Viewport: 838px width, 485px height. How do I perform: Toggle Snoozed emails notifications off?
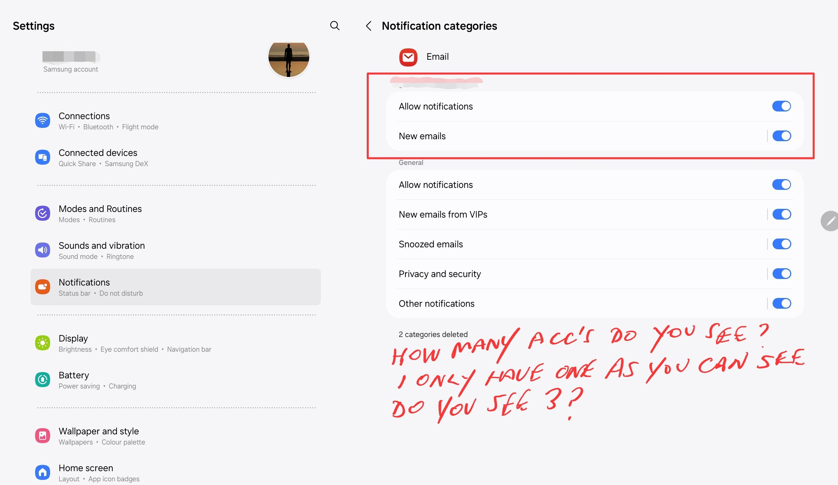click(781, 244)
